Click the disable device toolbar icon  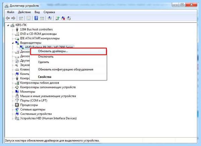[69, 18]
